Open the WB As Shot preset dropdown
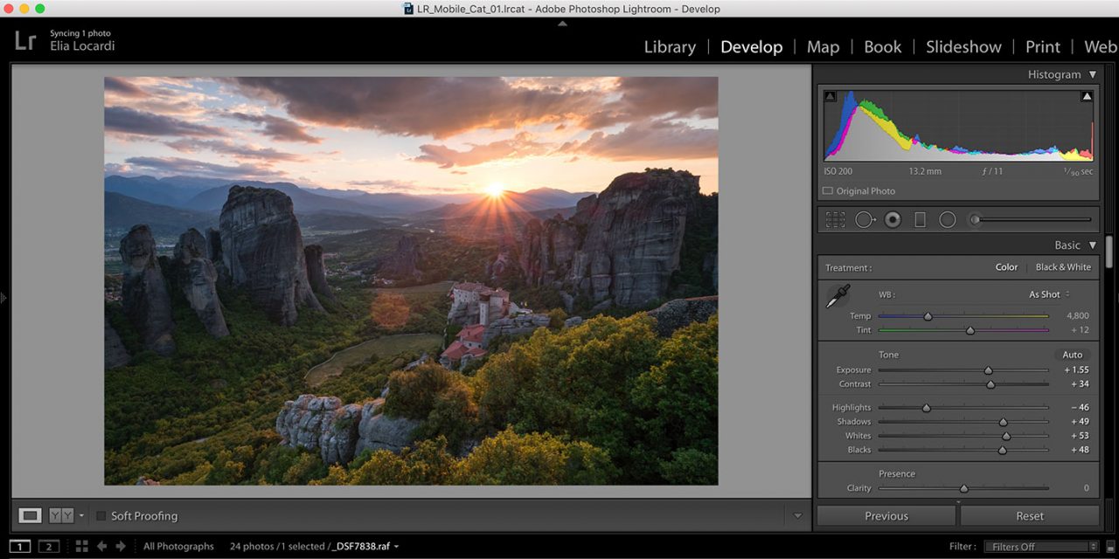The height and width of the screenshot is (559, 1119). tap(1049, 294)
